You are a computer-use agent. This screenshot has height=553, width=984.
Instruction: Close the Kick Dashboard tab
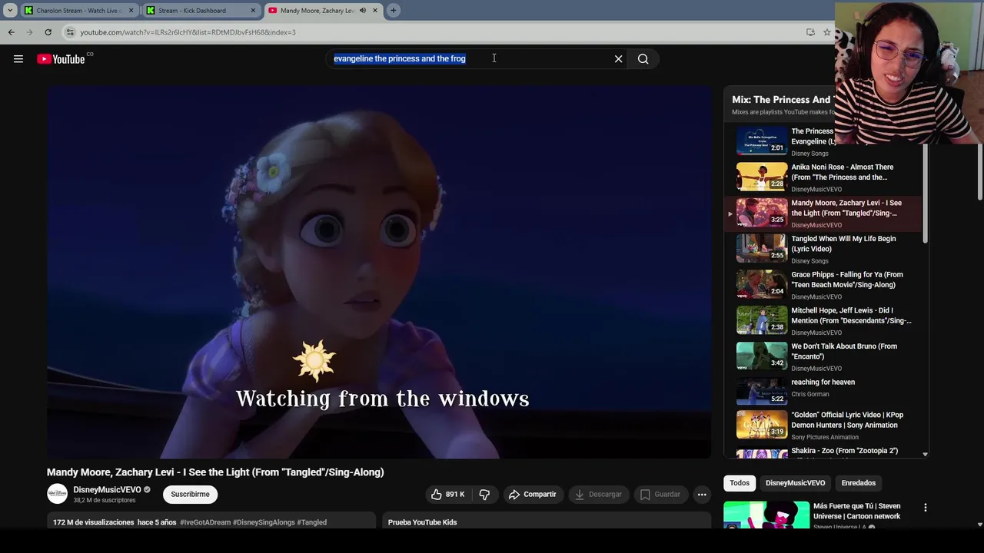(252, 11)
